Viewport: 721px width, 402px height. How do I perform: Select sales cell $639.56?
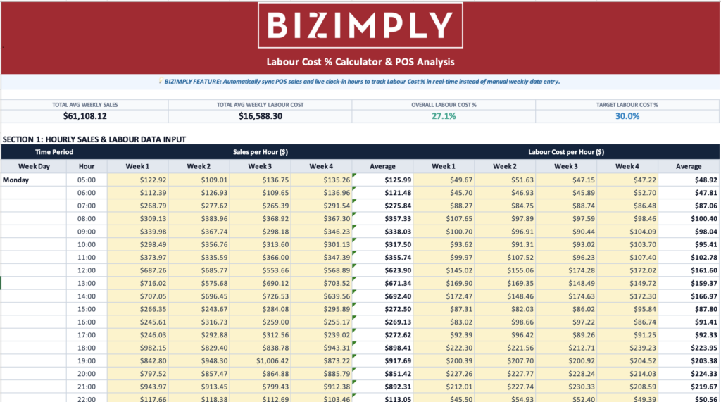pyautogui.click(x=321, y=296)
